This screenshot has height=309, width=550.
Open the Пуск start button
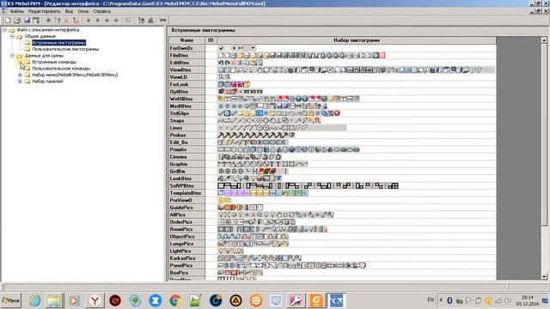tap(11, 300)
